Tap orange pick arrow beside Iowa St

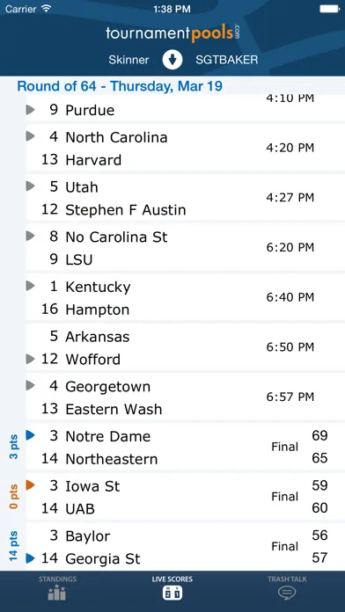[x=31, y=485]
